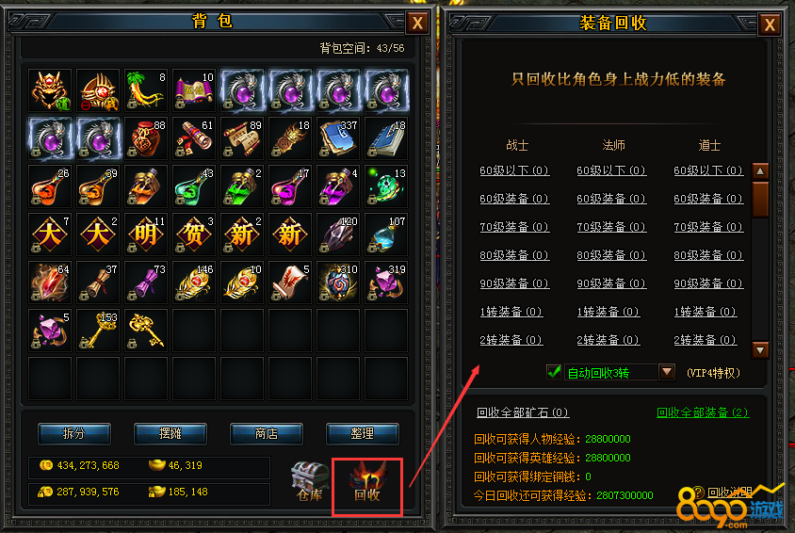Image resolution: width=795 pixels, height=533 pixels.
Task: Click the 拆分 split button
Action: pyautogui.click(x=74, y=434)
